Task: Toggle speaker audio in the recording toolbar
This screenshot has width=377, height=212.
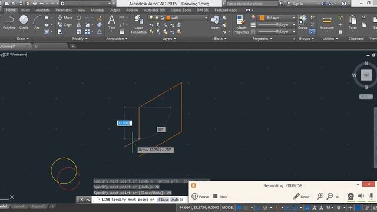Action: 361,196
